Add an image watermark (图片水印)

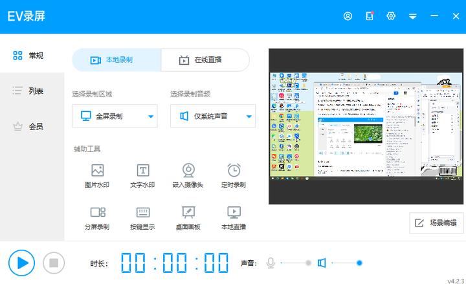tap(97, 175)
